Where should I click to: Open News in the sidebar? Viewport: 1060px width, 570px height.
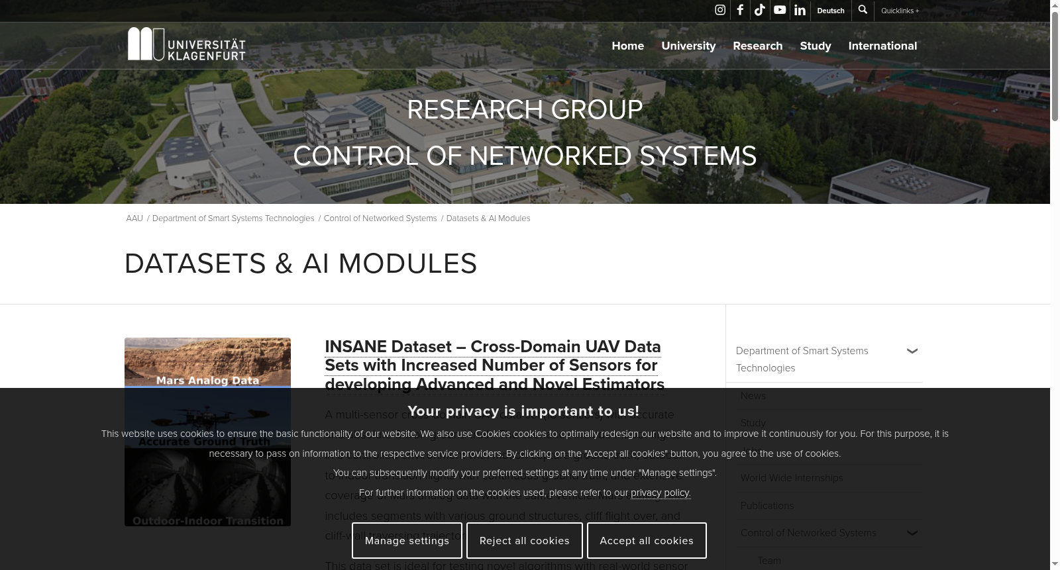click(753, 396)
